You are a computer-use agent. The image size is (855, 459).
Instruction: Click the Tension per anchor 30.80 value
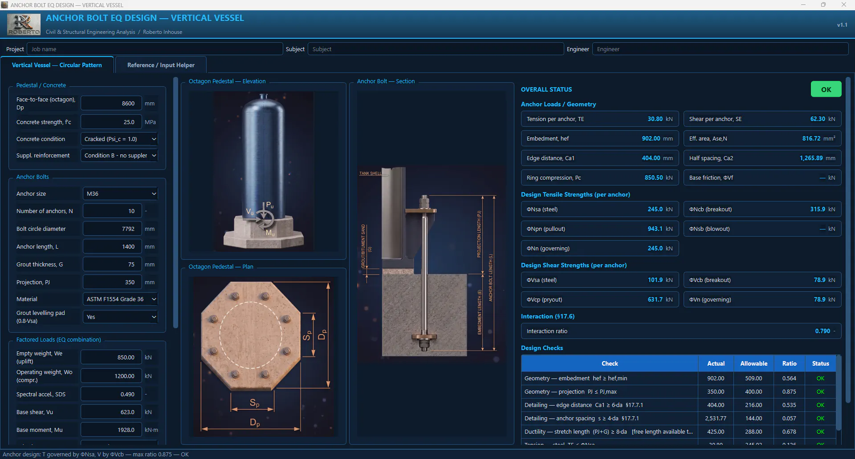click(x=655, y=119)
